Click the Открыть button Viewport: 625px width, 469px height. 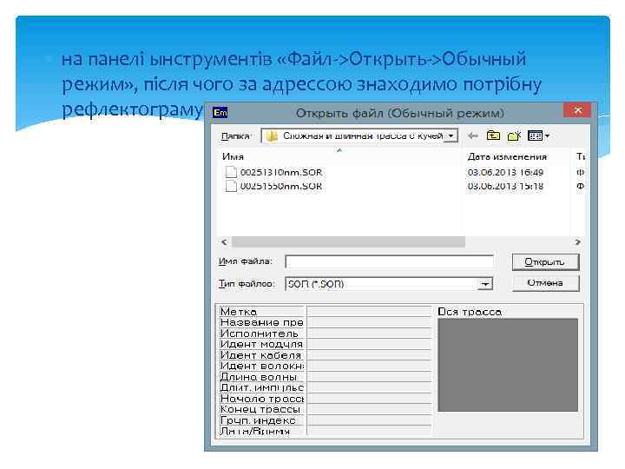[545, 262]
